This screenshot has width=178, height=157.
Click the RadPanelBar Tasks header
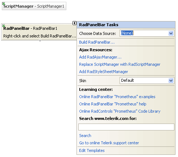pyautogui.click(x=126, y=25)
